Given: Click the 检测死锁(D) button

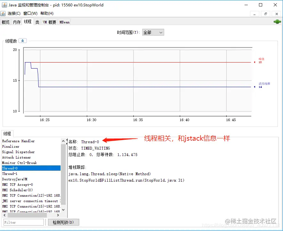Looking at the screenshot, I should pos(63,222).
